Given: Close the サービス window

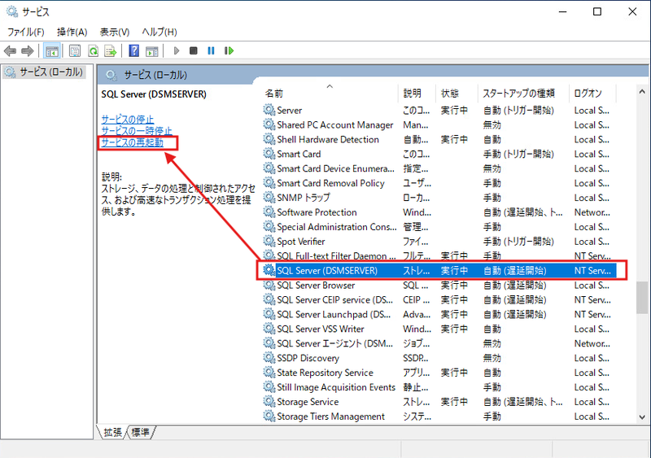Looking at the screenshot, I should (632, 11).
